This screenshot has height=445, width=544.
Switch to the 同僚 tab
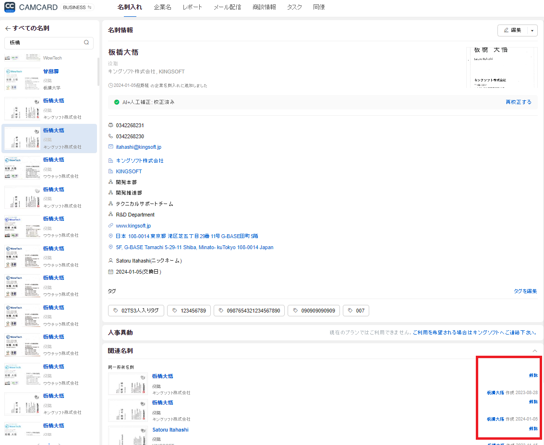(319, 7)
